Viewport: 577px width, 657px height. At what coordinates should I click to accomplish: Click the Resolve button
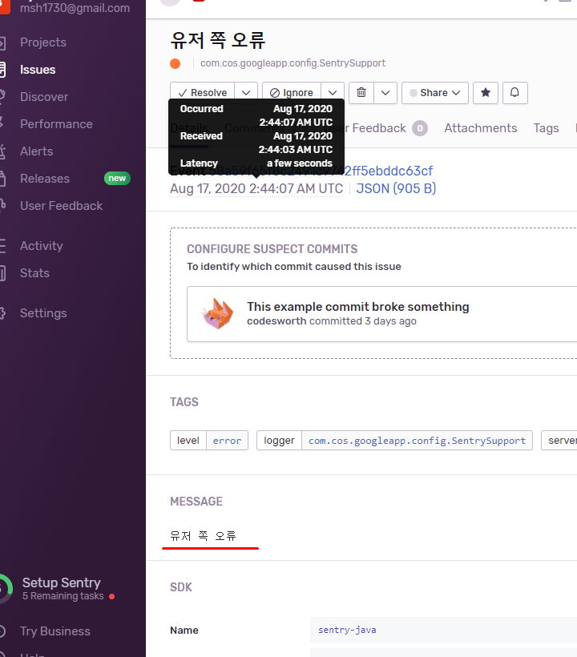coord(203,93)
